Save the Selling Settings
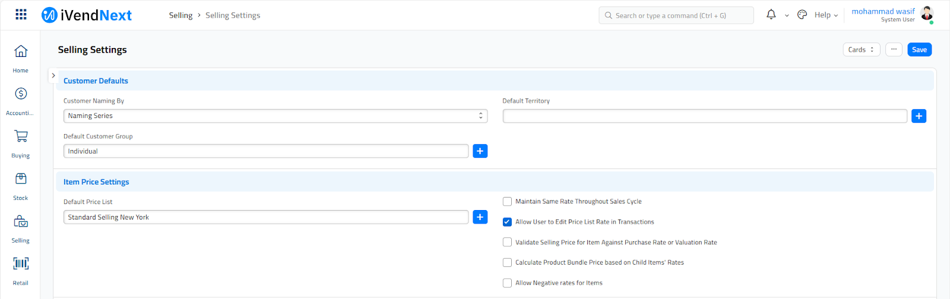Image resolution: width=950 pixels, height=299 pixels. pos(919,50)
